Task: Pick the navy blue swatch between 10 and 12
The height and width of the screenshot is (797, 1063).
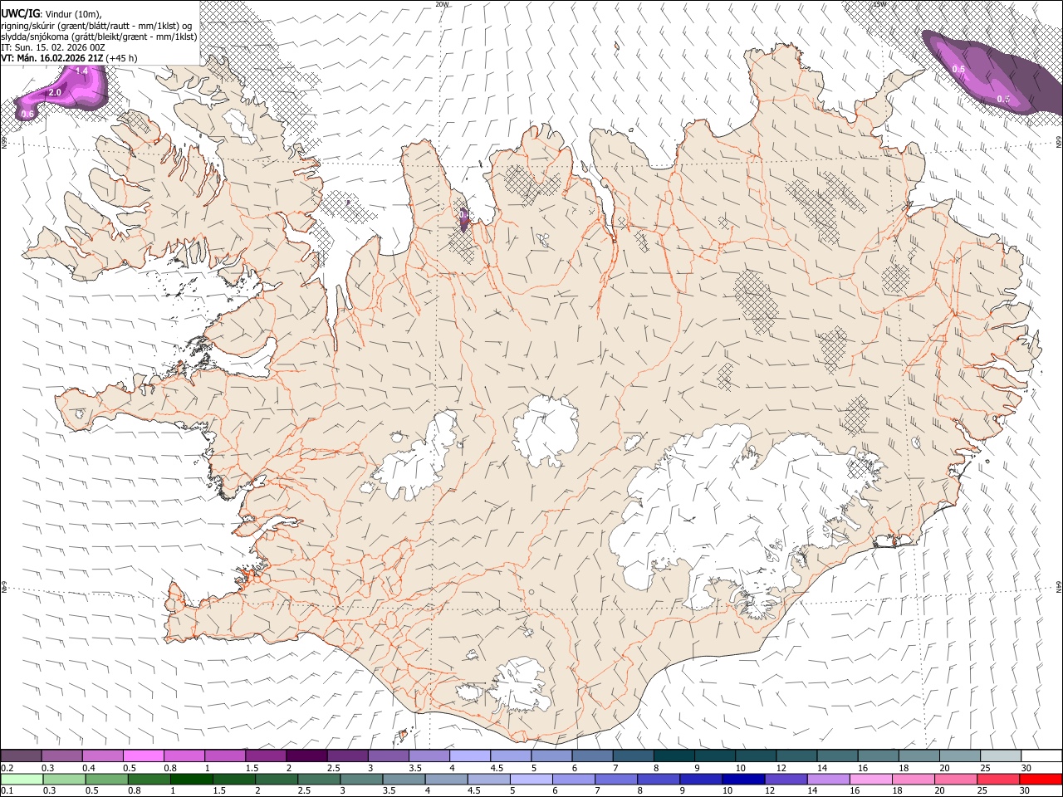Action: click(742, 779)
